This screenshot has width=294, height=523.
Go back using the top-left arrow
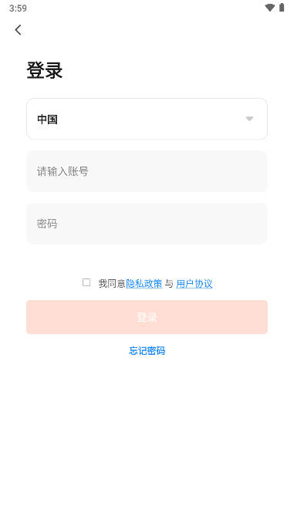point(18,30)
